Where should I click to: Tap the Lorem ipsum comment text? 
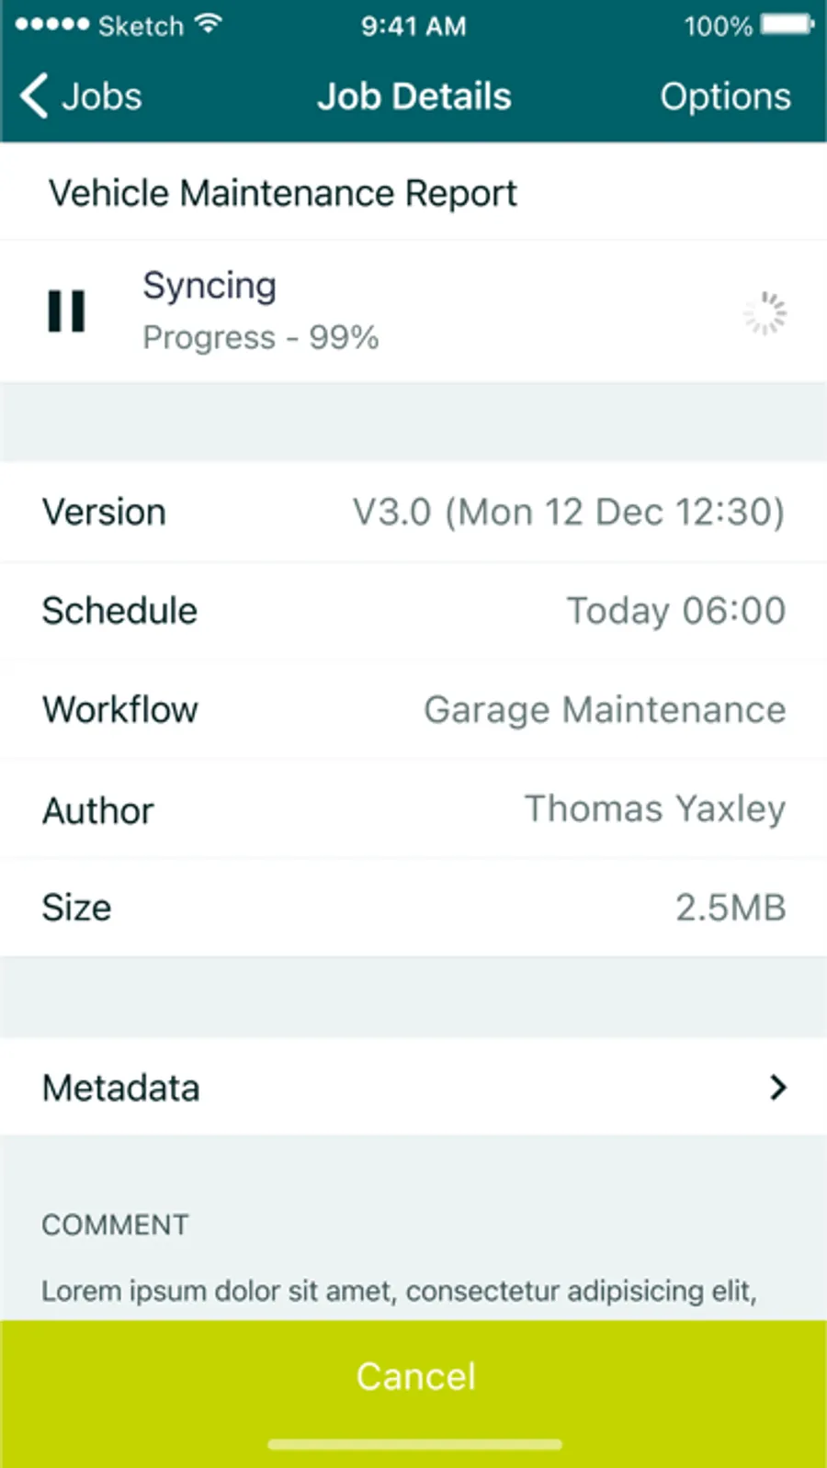pyautogui.click(x=399, y=1291)
